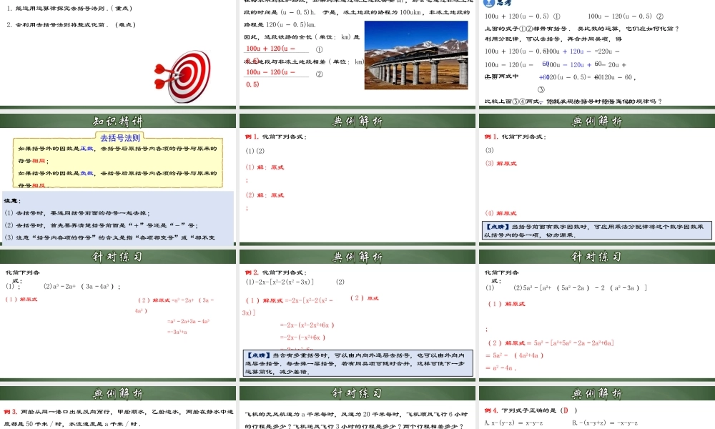This screenshot has height=429, width=715.
Task: Click the red 100u + 120(u − expression ①
Action: point(270,49)
